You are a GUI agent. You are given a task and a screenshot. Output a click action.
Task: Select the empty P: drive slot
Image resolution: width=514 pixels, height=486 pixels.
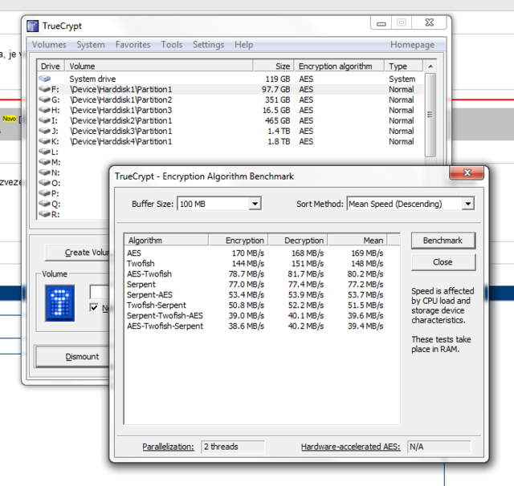pos(48,194)
